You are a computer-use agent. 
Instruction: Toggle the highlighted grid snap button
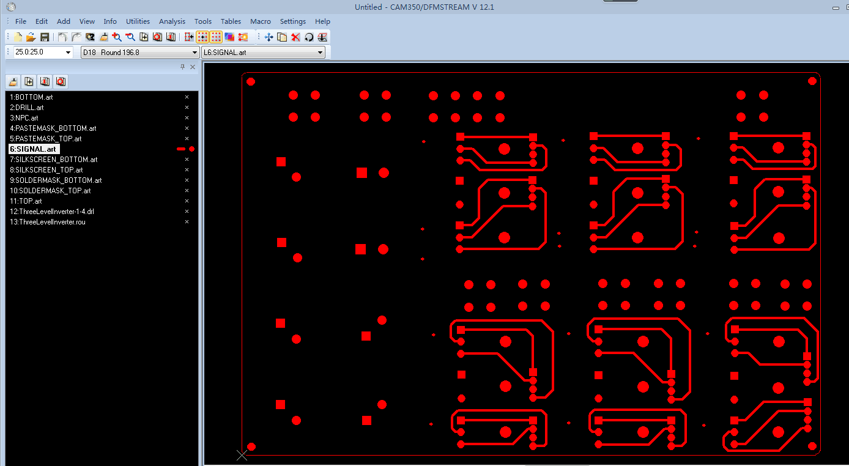click(202, 37)
